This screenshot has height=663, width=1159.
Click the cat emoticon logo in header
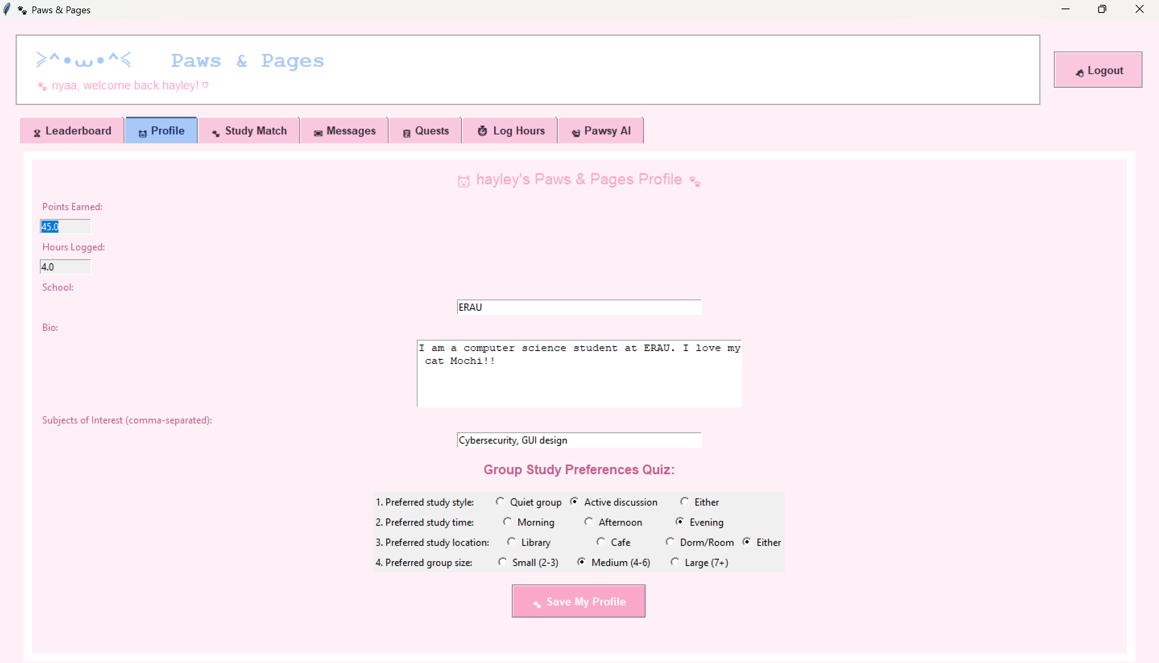tap(84, 60)
